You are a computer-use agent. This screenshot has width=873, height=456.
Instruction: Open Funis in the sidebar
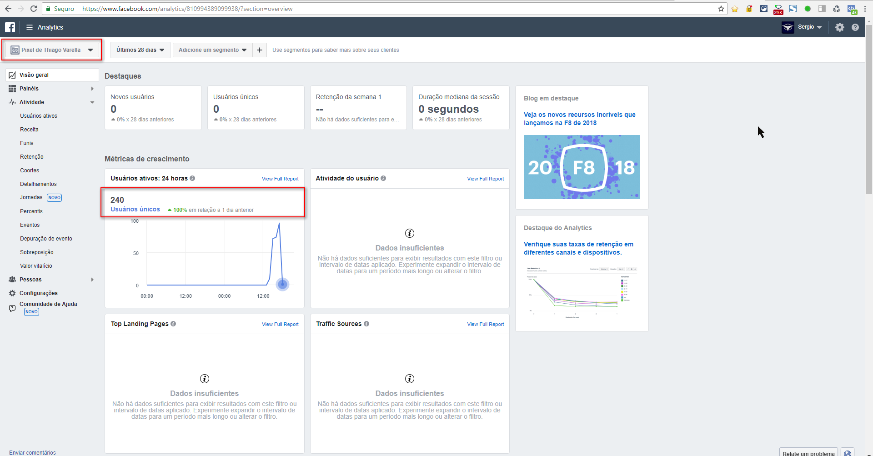(26, 143)
